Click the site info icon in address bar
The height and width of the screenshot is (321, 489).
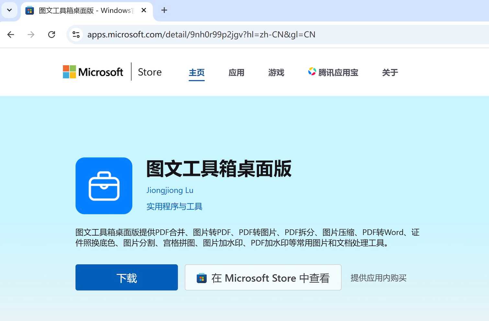pos(76,34)
